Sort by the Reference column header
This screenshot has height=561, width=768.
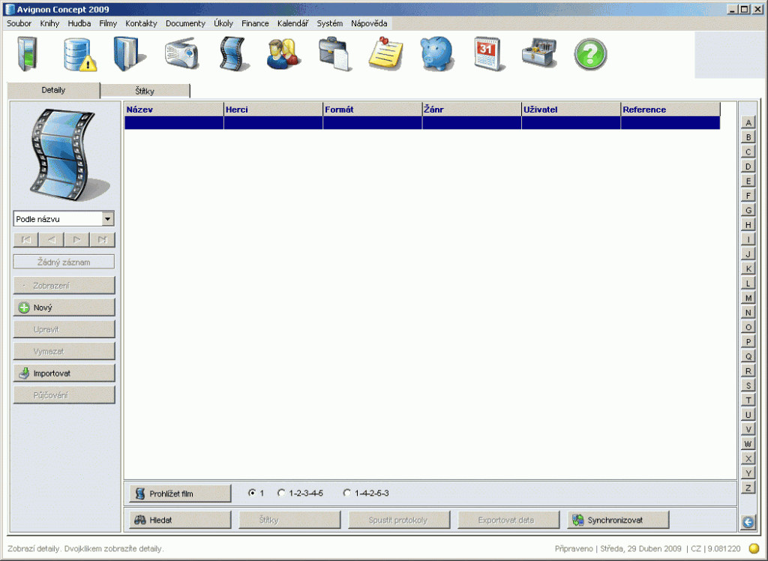[670, 109]
